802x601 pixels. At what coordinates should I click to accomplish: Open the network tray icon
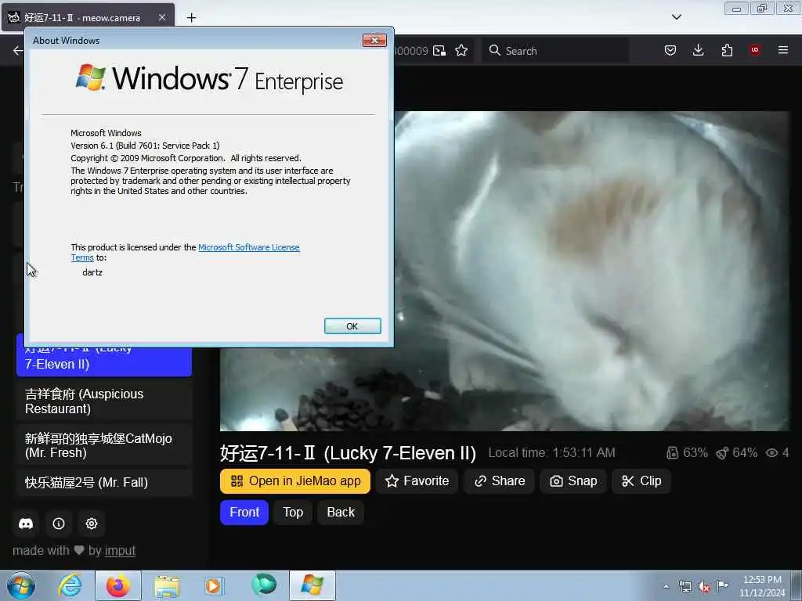coord(685,587)
